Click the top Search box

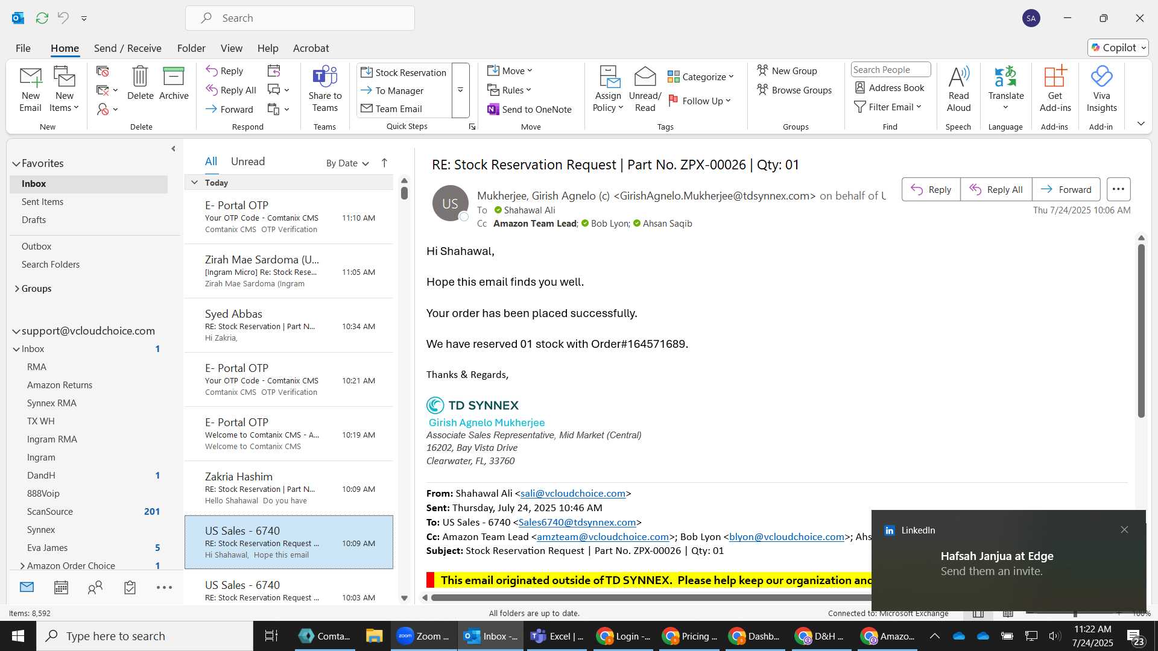[x=300, y=18]
